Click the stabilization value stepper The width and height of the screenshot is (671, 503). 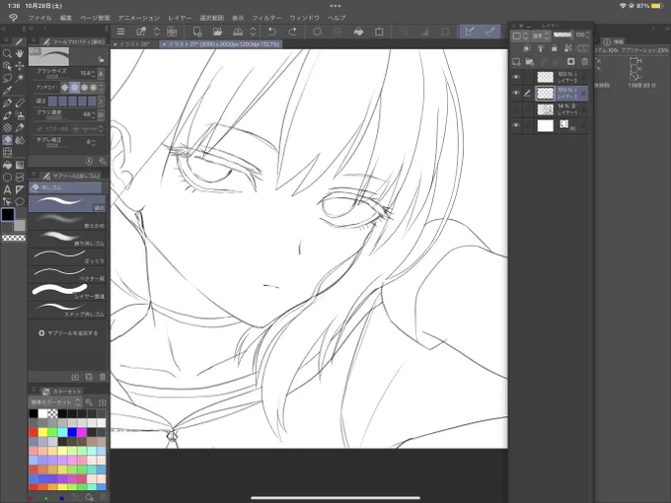(94, 142)
